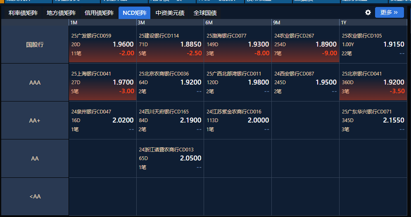Select the AA+ row header
Screen dimensions: 411x217
point(35,120)
